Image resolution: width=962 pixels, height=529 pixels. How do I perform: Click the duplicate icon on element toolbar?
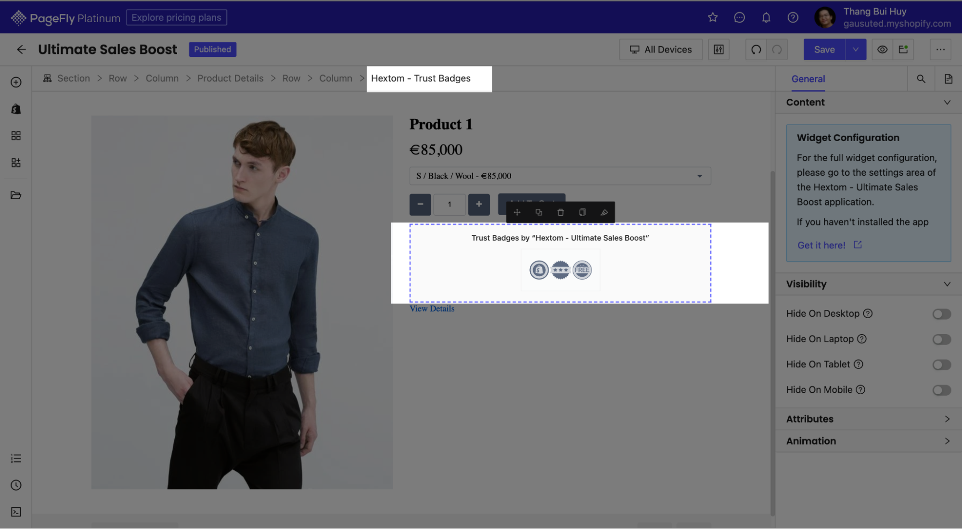(x=539, y=212)
